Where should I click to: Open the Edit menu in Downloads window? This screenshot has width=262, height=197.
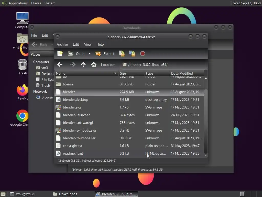tap(45, 35)
